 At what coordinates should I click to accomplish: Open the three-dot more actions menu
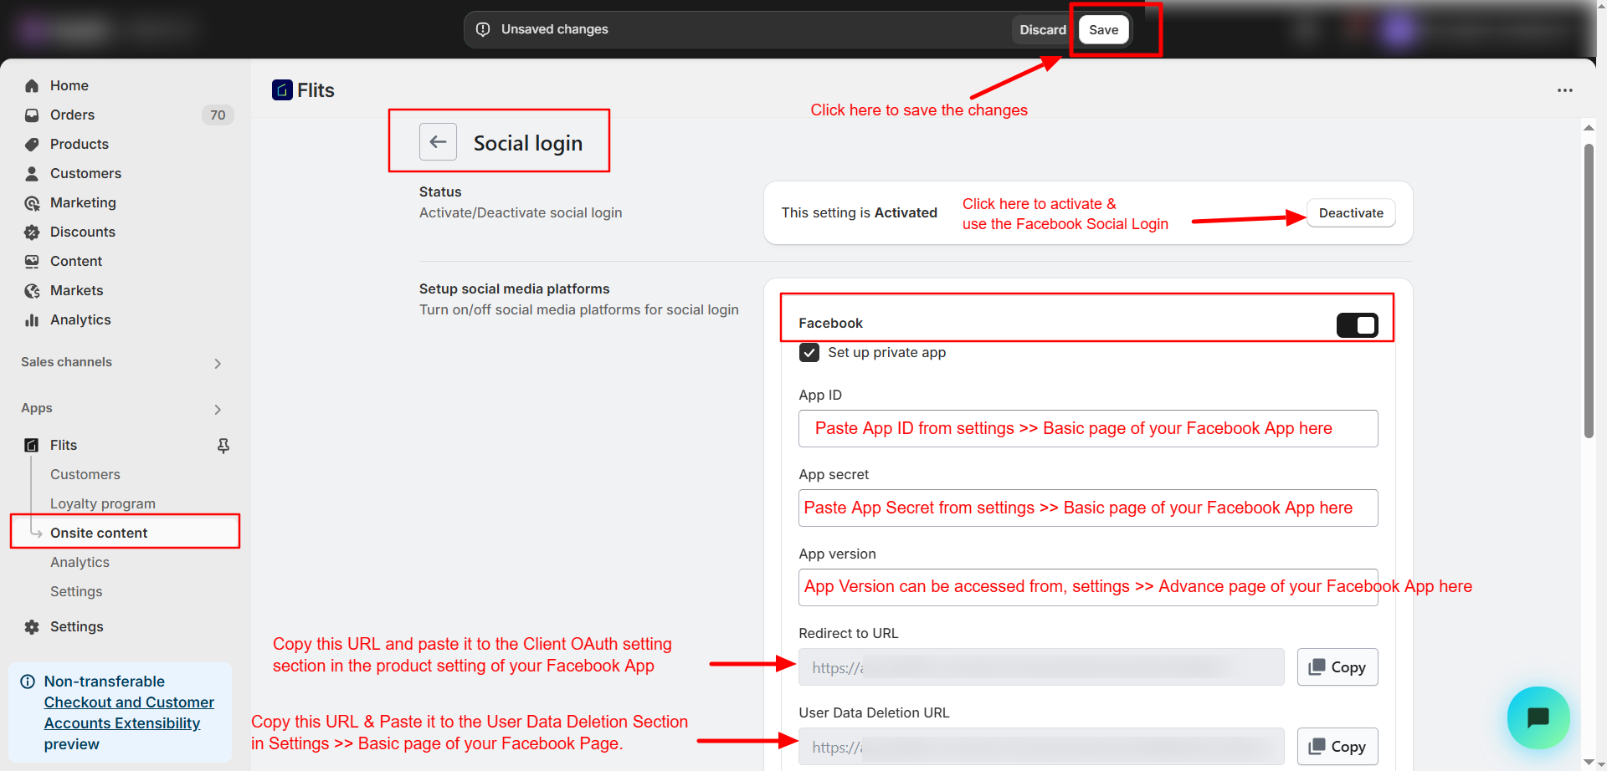pyautogui.click(x=1564, y=90)
